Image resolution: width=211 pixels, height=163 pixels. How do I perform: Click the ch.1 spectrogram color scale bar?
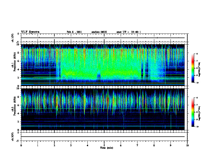(193, 68)
